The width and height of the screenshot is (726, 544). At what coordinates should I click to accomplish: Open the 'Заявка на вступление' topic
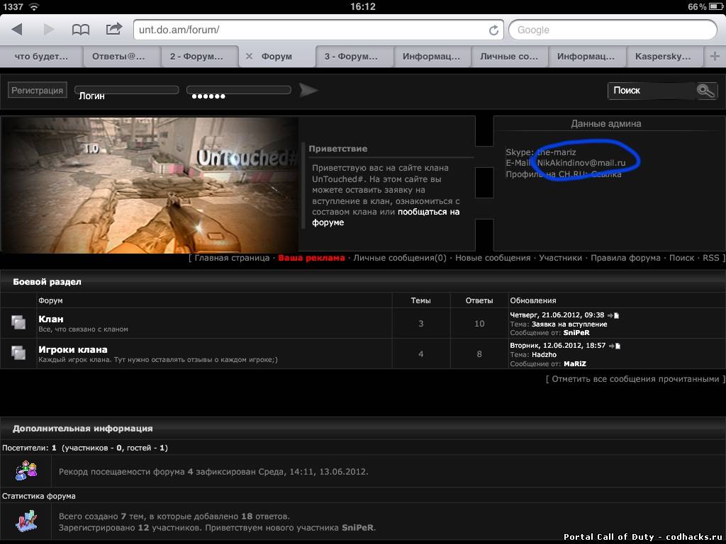coord(569,324)
